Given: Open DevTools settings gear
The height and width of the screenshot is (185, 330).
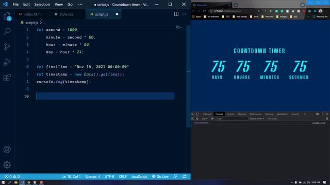Looking at the screenshot, I should 318,114.
